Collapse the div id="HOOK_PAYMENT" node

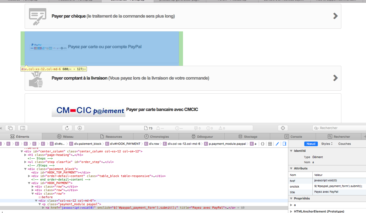(x=29, y=183)
